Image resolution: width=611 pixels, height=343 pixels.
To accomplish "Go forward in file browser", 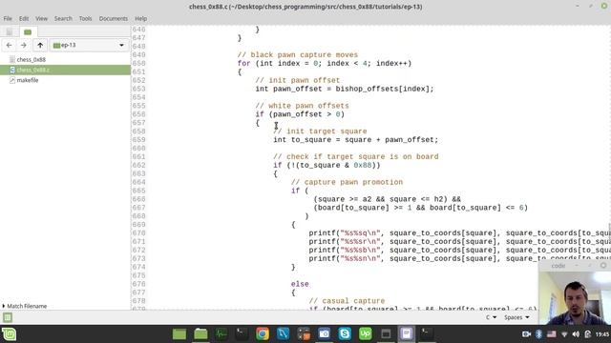I will click(23, 45).
